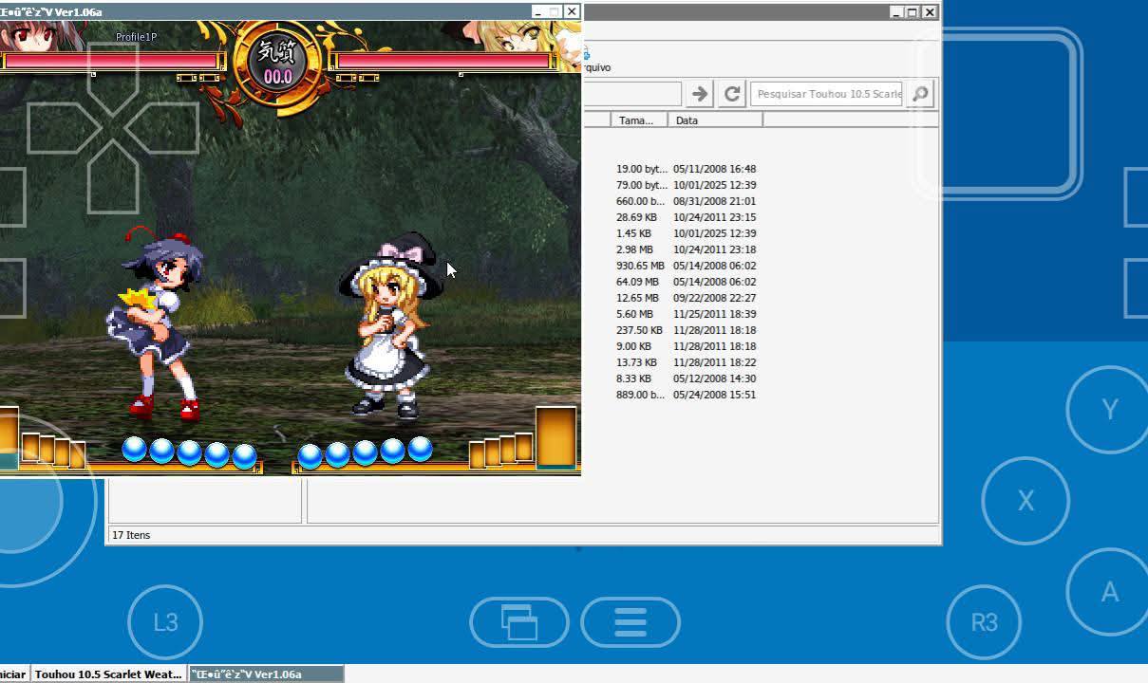This screenshot has width=1148, height=683.
Task: Click the 19.00 byt... size cell
Action: pyautogui.click(x=641, y=169)
